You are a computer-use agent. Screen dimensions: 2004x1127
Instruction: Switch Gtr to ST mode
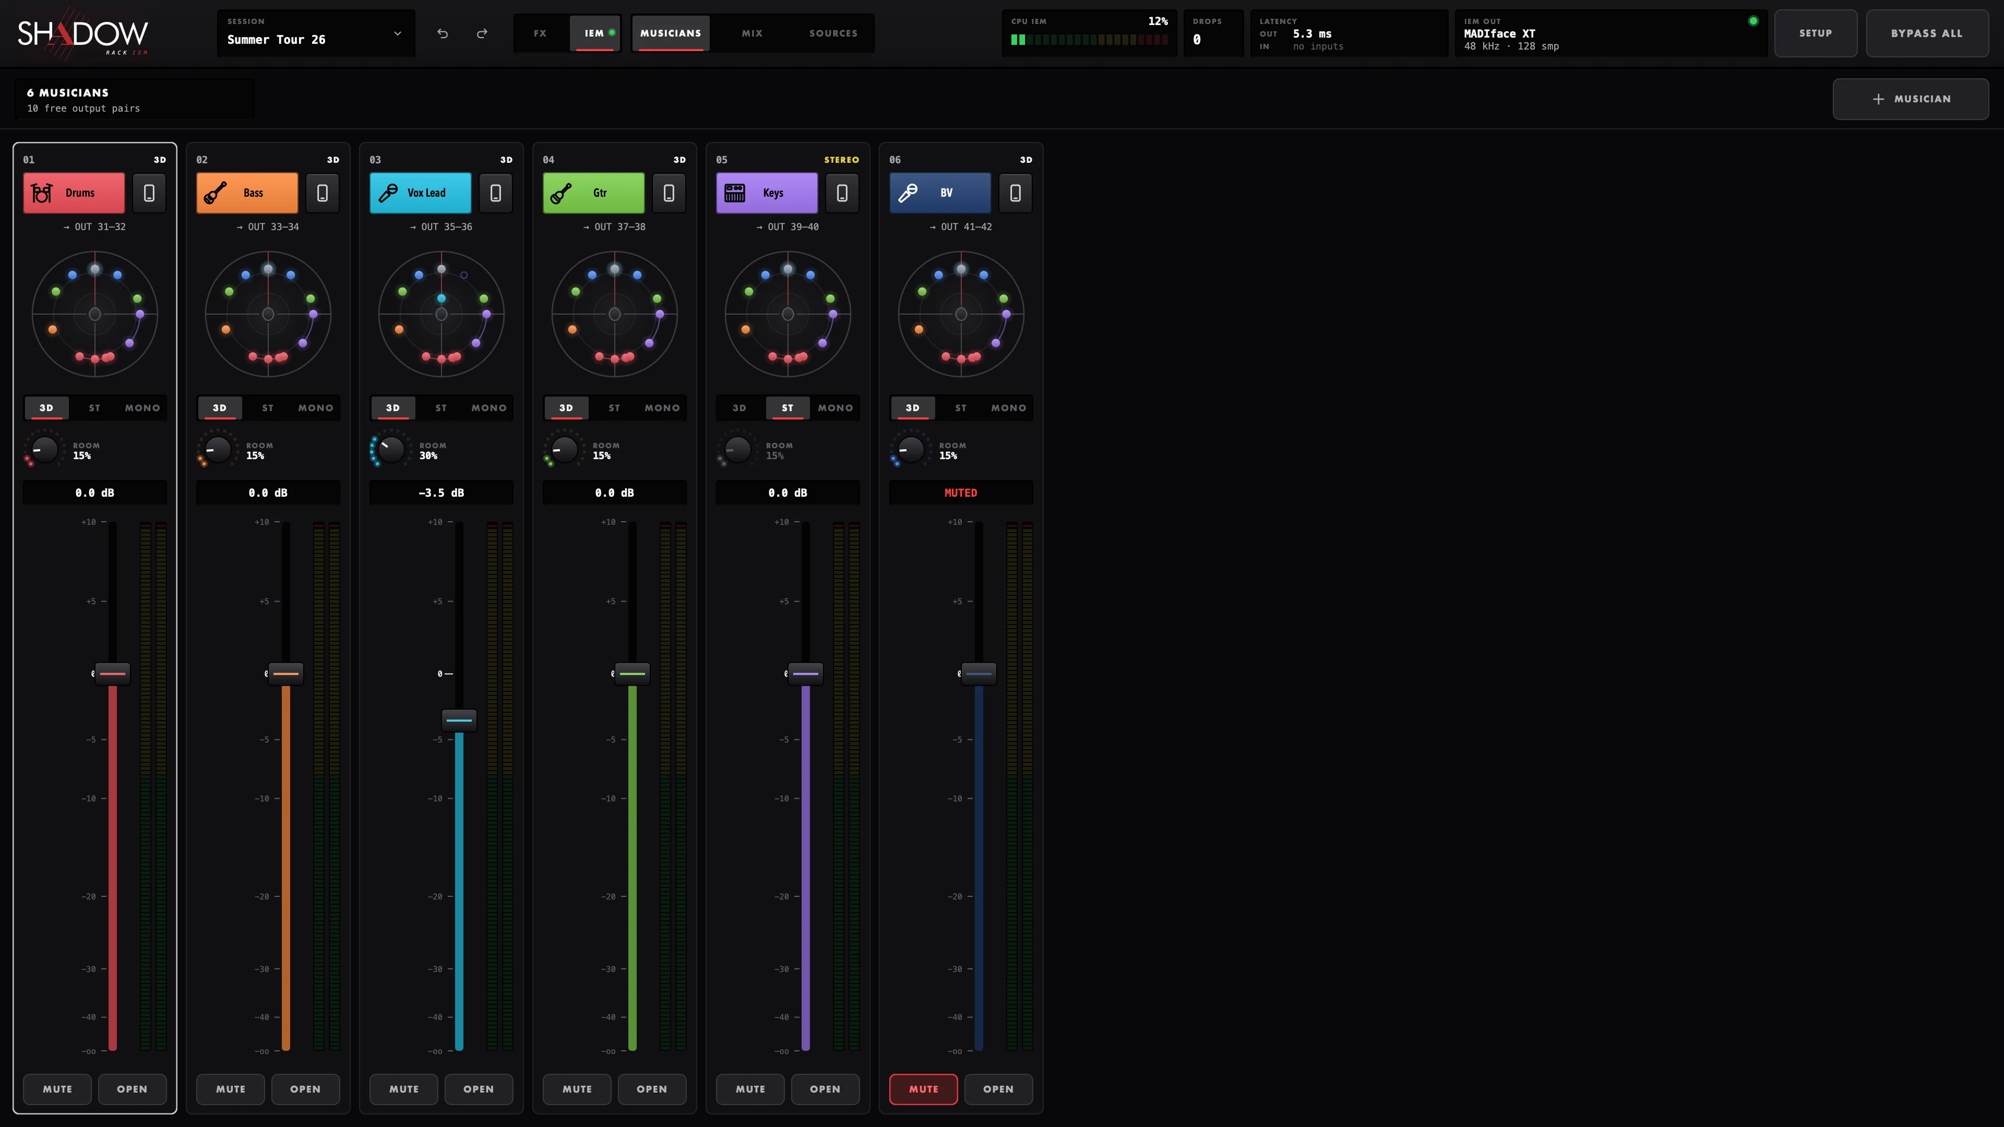tap(614, 407)
